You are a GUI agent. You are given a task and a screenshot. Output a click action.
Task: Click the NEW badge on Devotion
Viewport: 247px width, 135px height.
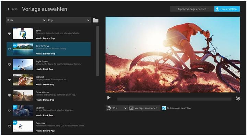[15, 107]
